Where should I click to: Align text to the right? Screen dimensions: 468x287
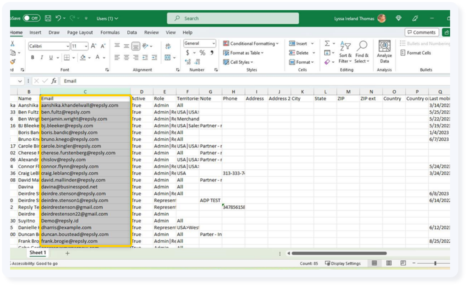(x=136, y=57)
